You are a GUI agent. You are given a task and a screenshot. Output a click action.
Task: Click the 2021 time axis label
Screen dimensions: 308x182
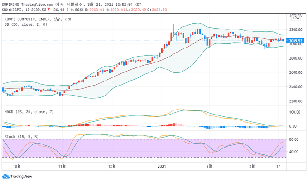pyautogui.click(x=162, y=166)
